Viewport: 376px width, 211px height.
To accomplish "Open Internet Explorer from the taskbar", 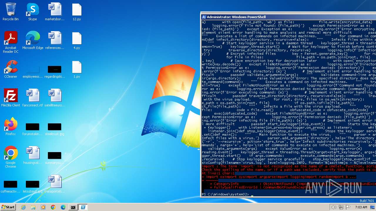I will pos(23,207).
